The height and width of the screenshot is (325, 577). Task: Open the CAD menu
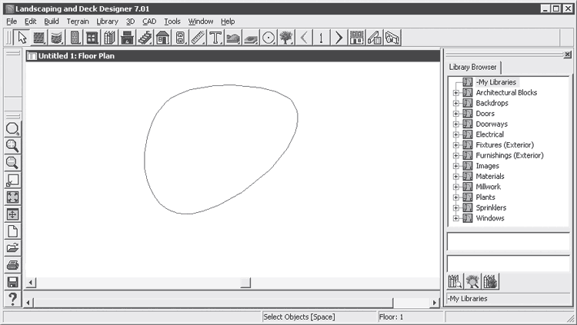tap(148, 22)
